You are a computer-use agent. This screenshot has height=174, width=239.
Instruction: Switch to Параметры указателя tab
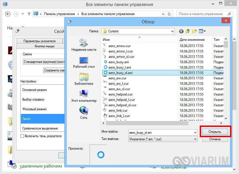(x=39, y=41)
